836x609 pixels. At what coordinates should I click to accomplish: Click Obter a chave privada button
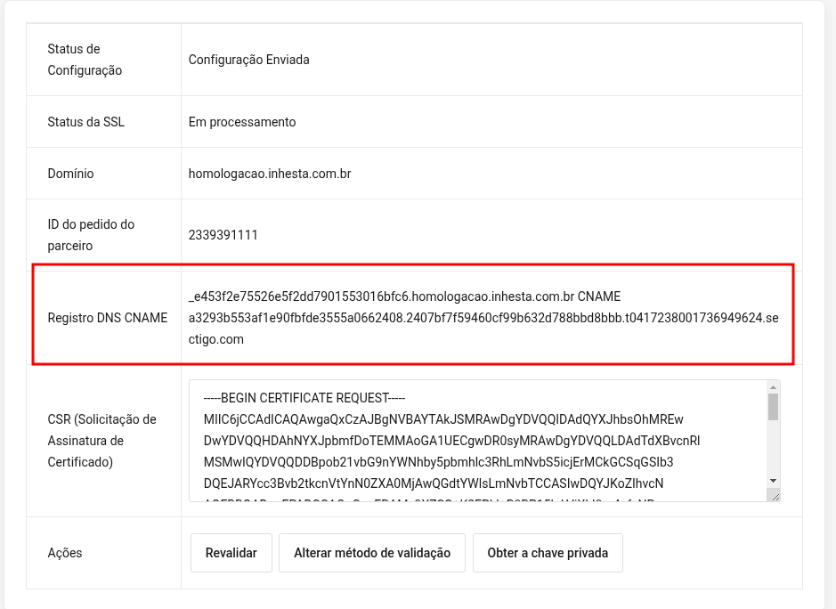(548, 553)
